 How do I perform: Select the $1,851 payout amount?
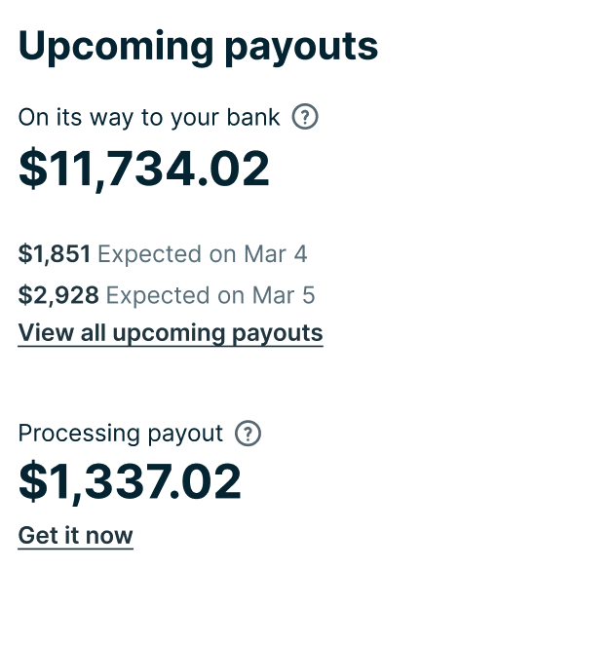[55, 254]
